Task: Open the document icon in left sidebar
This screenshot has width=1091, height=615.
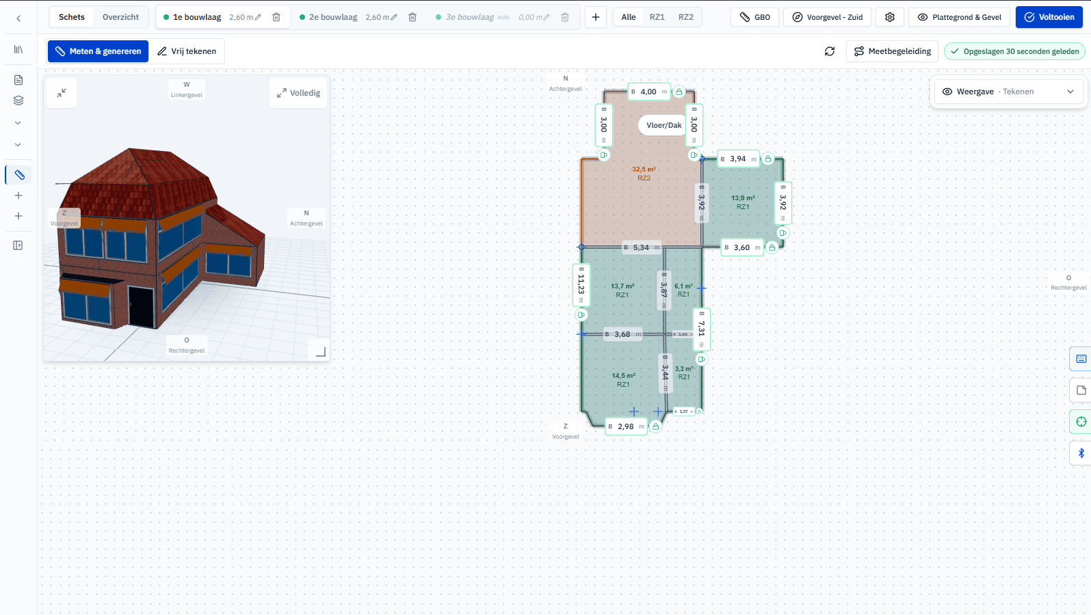Action: point(18,80)
